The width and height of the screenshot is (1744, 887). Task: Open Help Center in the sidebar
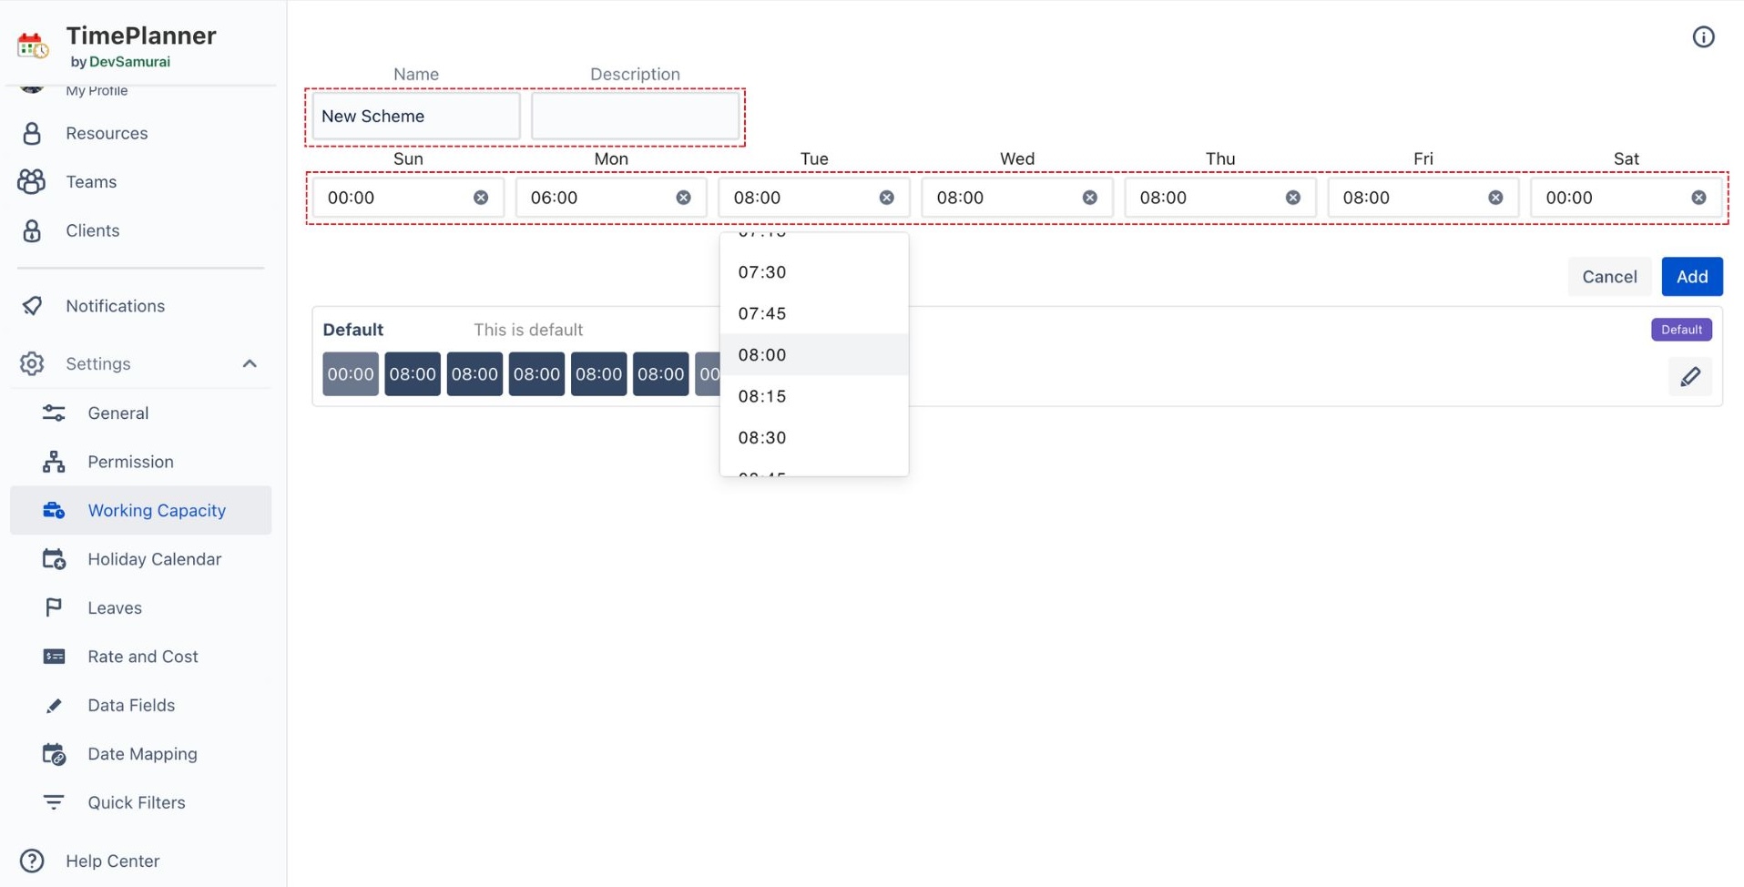click(x=112, y=861)
